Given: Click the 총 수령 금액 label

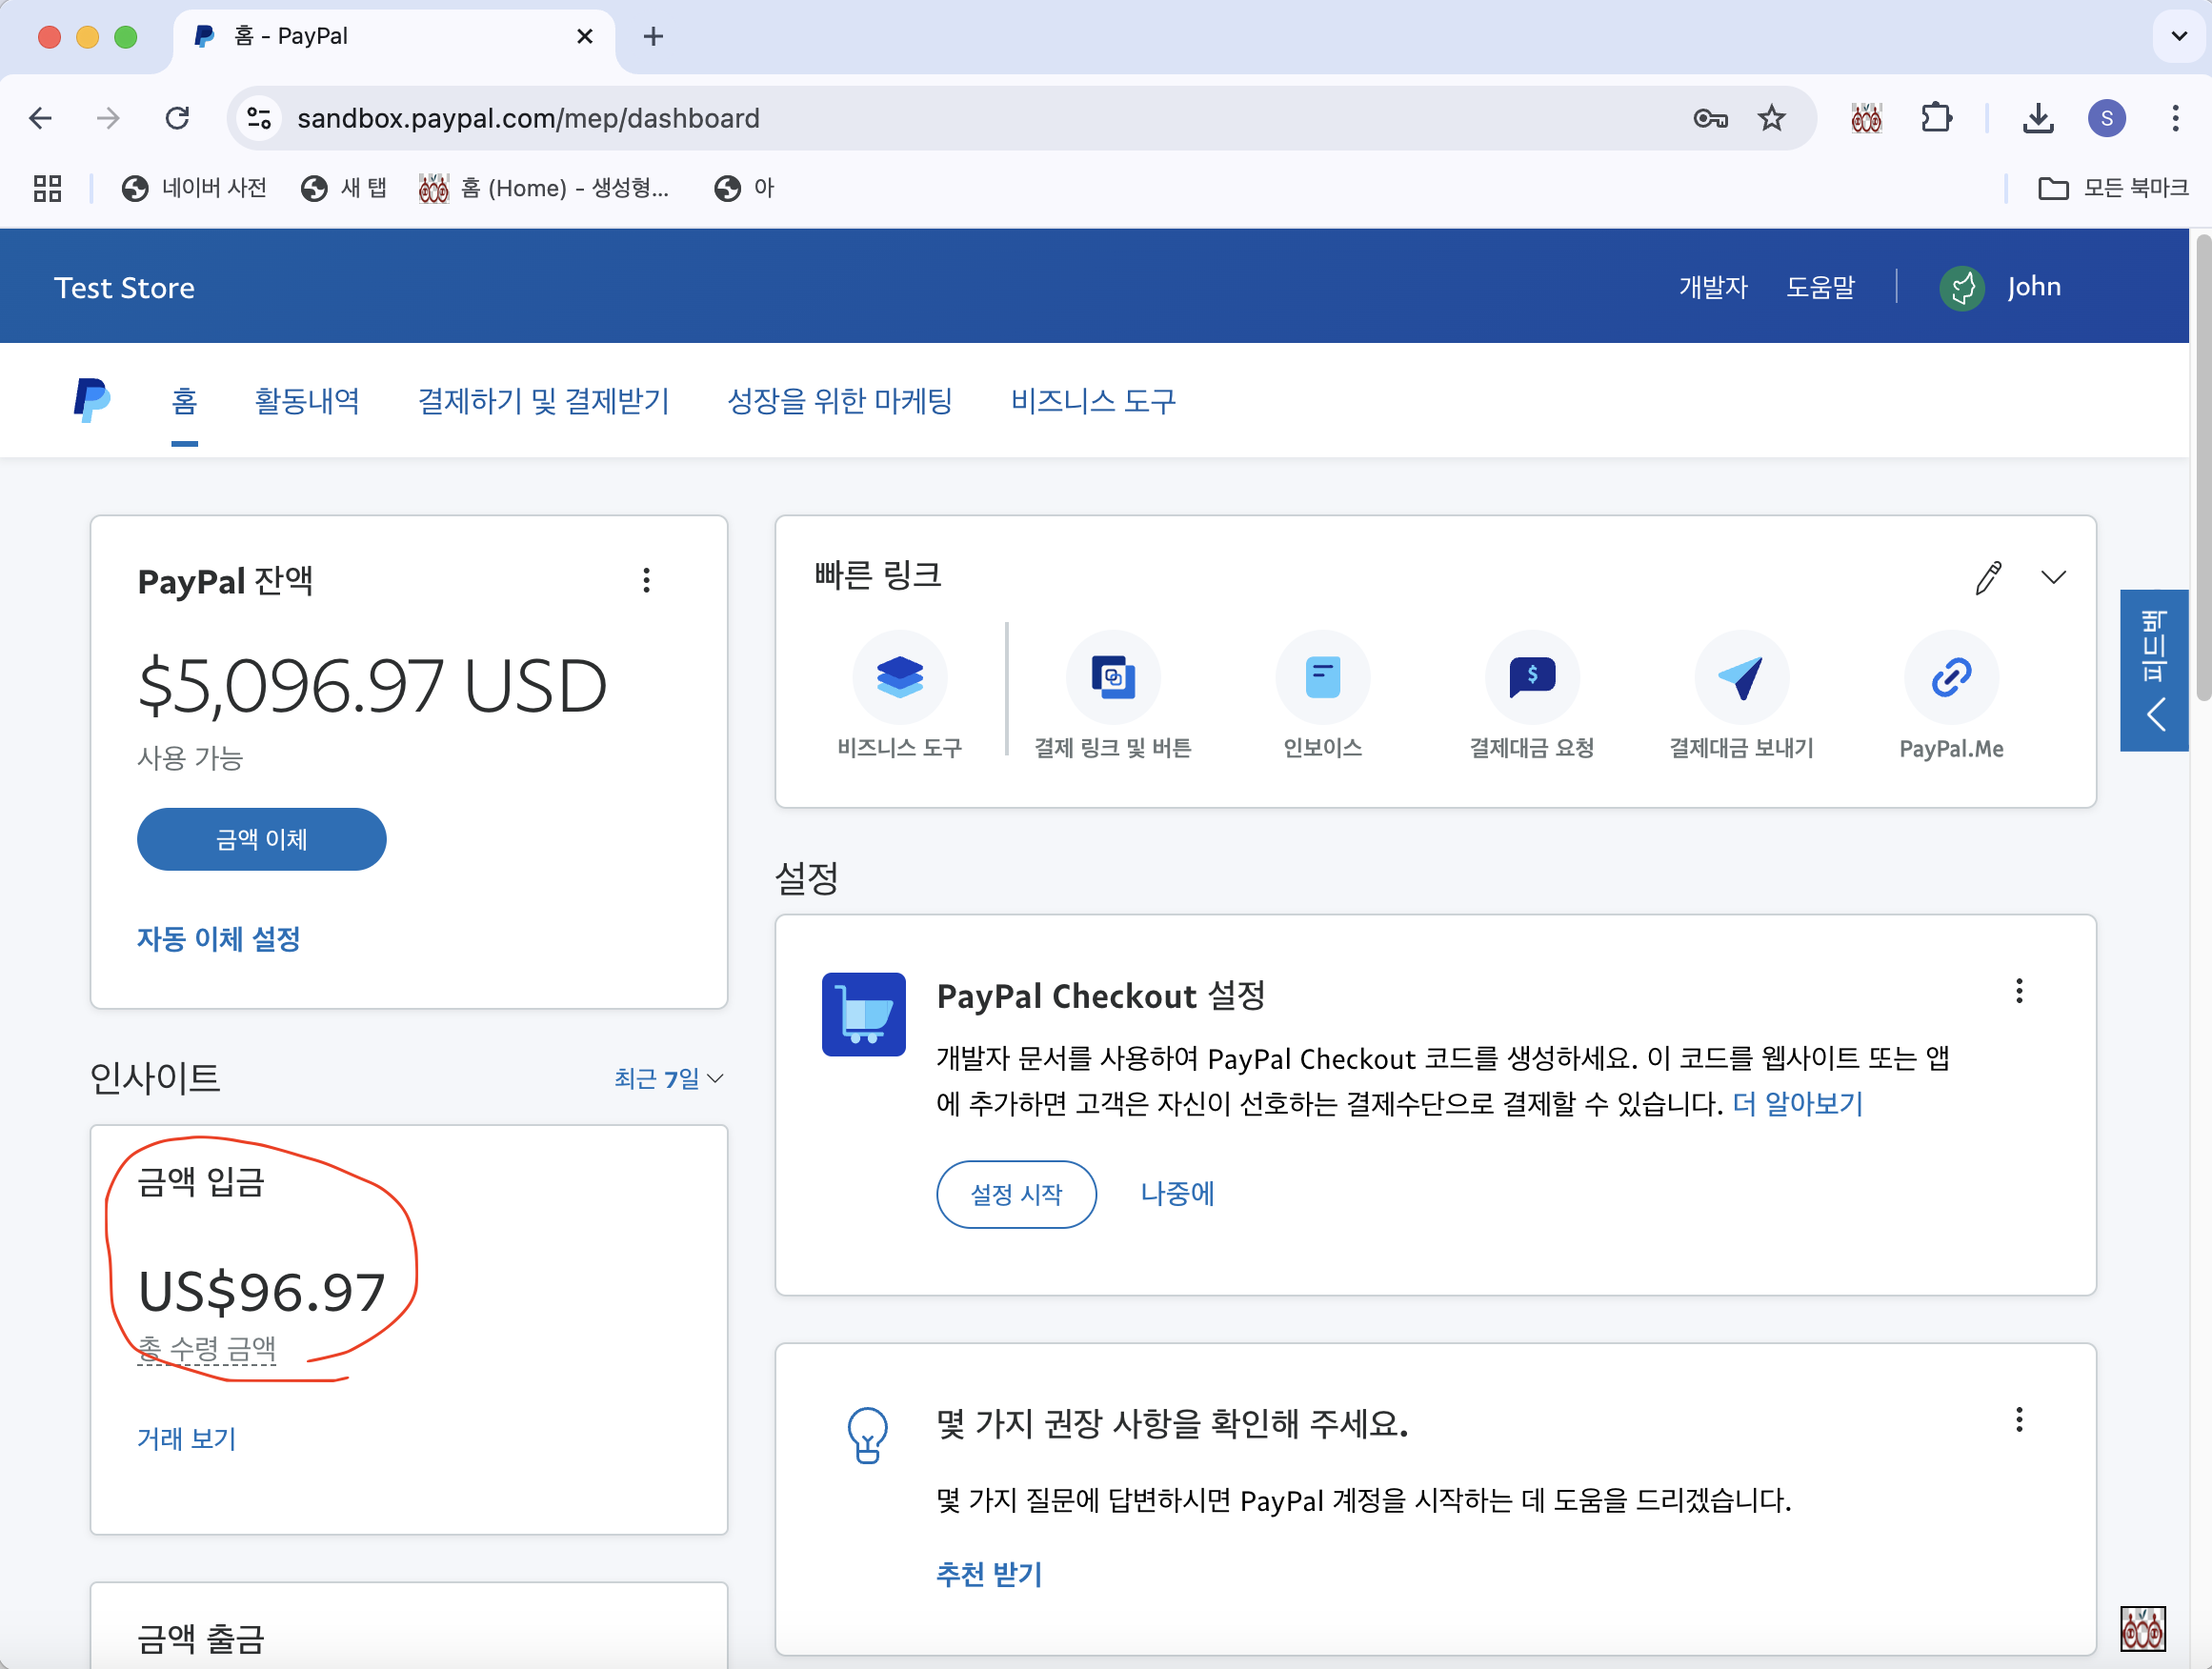Looking at the screenshot, I should coord(206,1349).
